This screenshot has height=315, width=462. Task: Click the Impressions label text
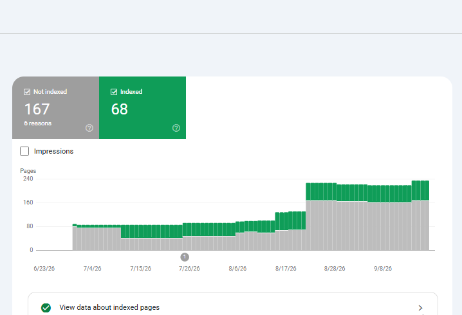(53, 151)
